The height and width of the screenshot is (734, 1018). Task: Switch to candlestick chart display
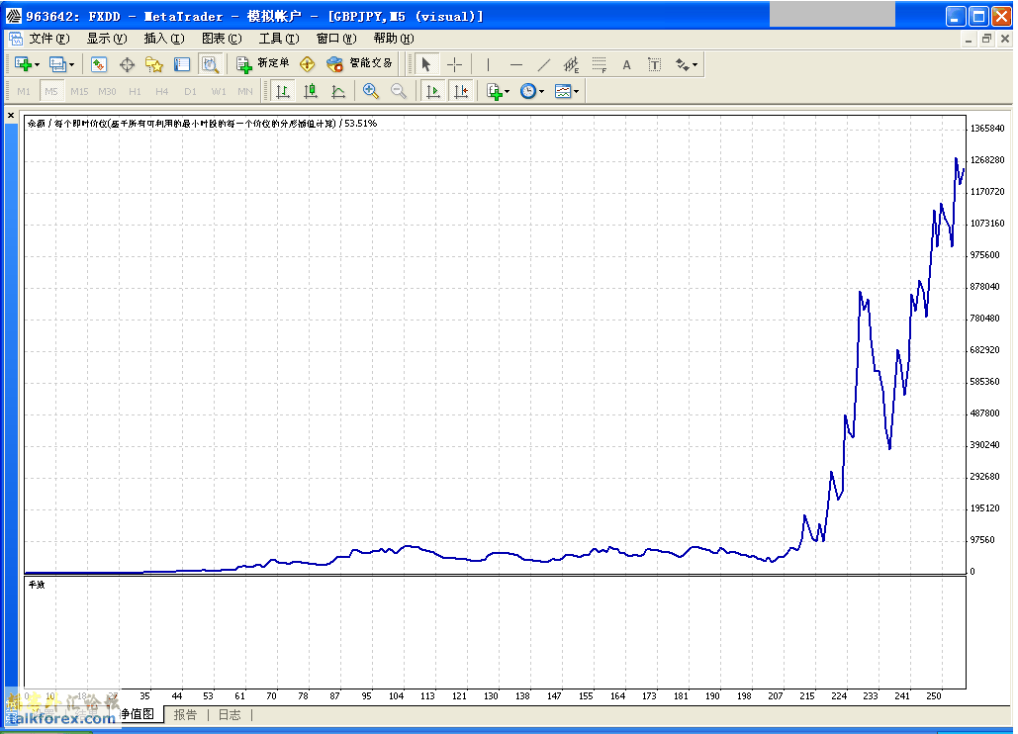click(x=311, y=92)
